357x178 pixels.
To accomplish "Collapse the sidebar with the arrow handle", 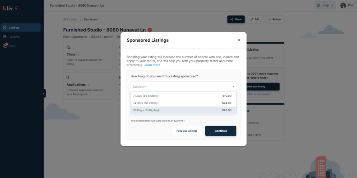I will coord(44,93).
